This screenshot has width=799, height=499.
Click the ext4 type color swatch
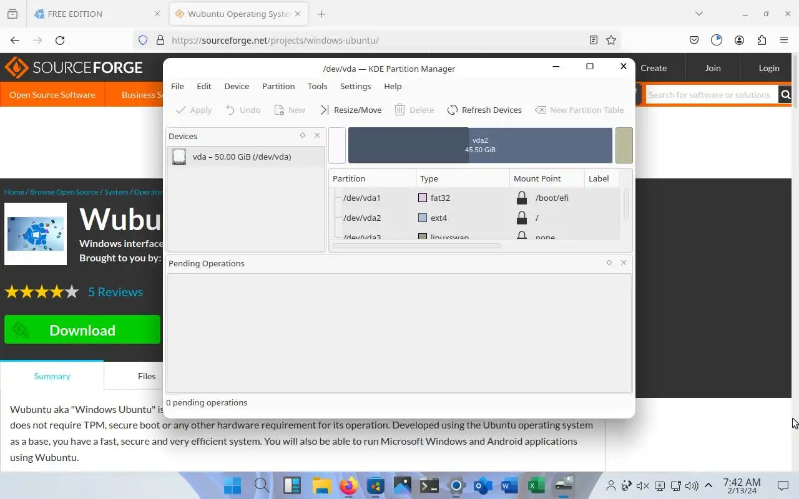click(x=423, y=218)
